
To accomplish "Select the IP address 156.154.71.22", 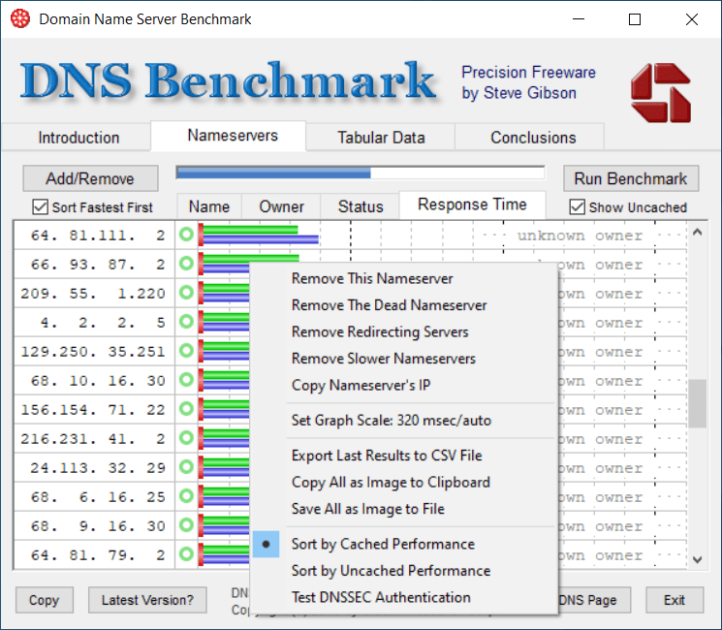I will 93,409.
